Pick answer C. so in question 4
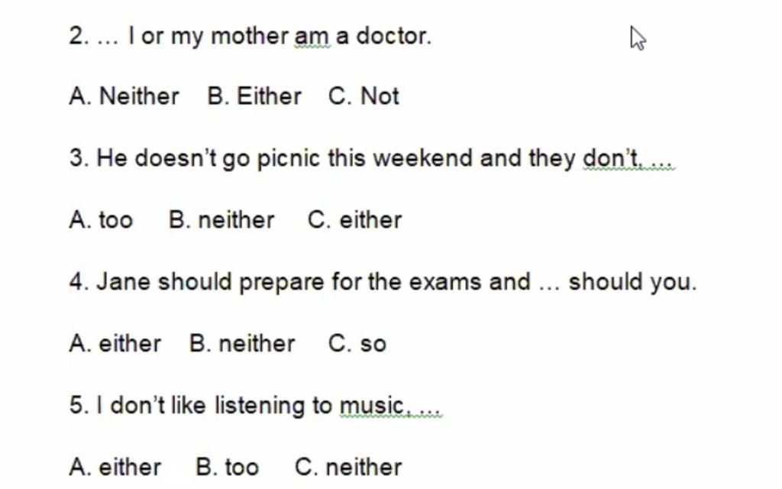 point(357,344)
